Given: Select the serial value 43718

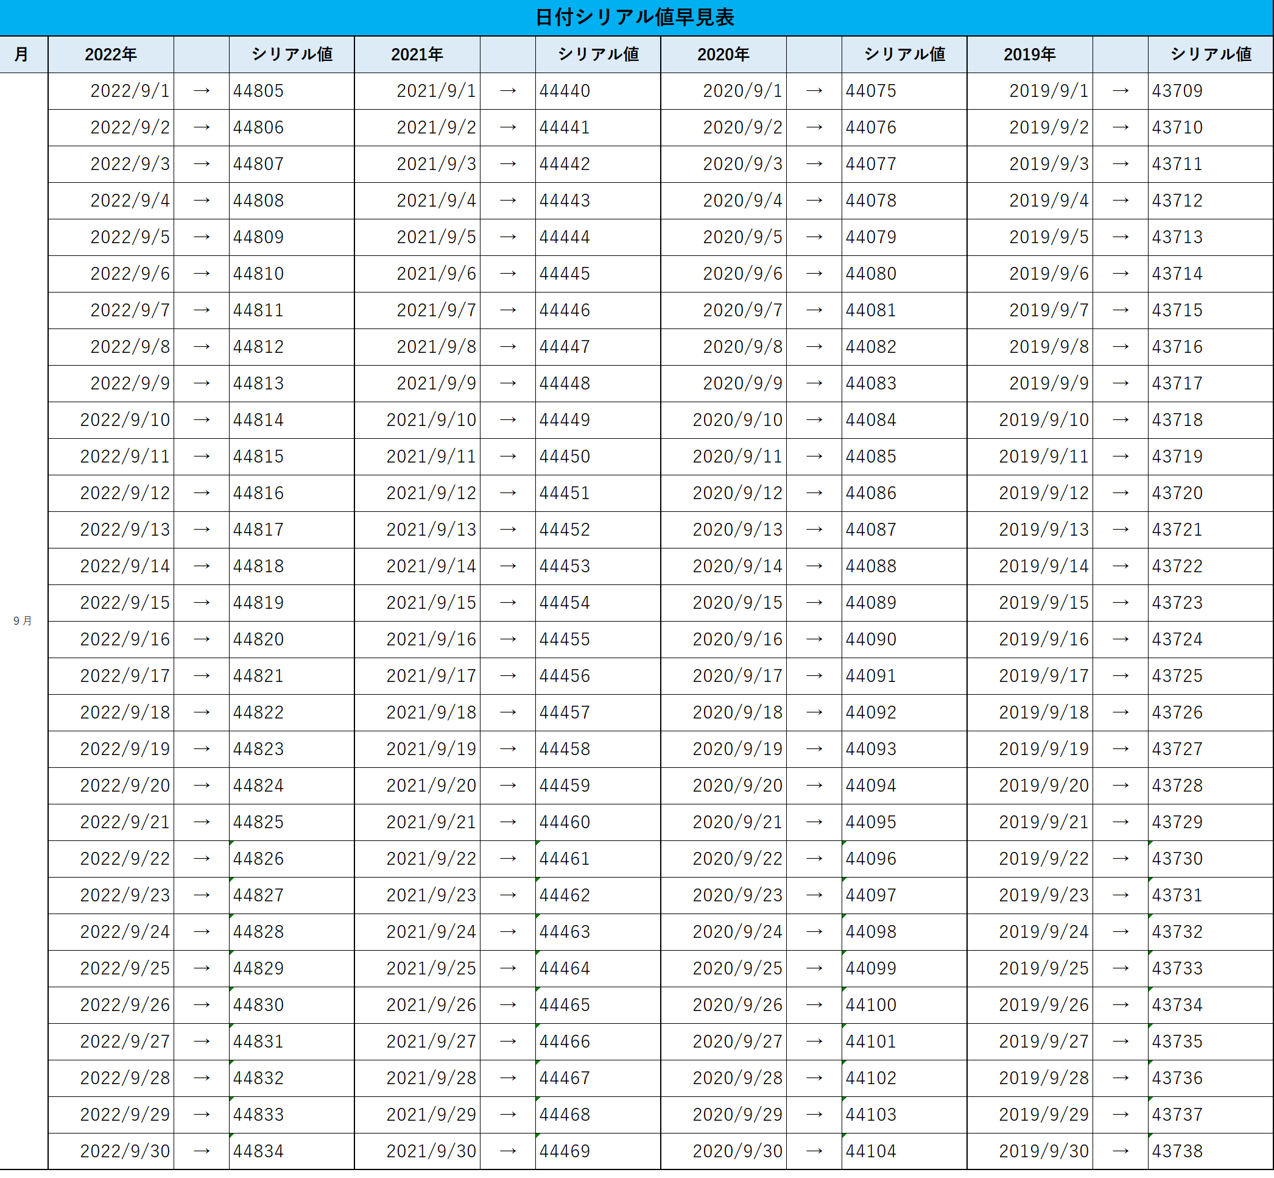Looking at the screenshot, I should [x=1211, y=420].
